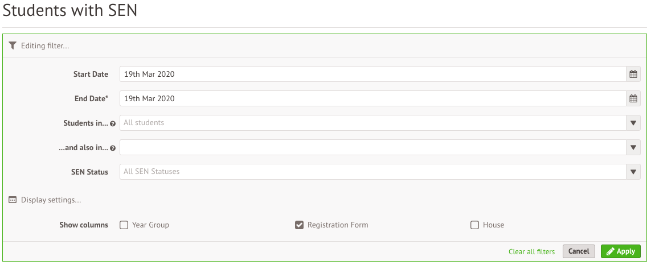Enable the Year Group column checkbox
The image size is (651, 265).
point(124,225)
